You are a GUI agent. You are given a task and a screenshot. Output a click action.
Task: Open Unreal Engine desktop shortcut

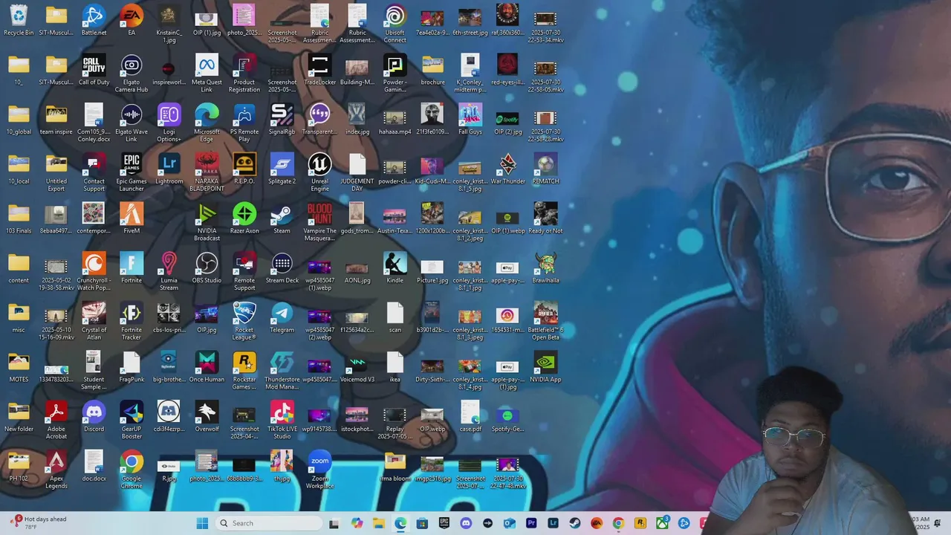coord(319,172)
